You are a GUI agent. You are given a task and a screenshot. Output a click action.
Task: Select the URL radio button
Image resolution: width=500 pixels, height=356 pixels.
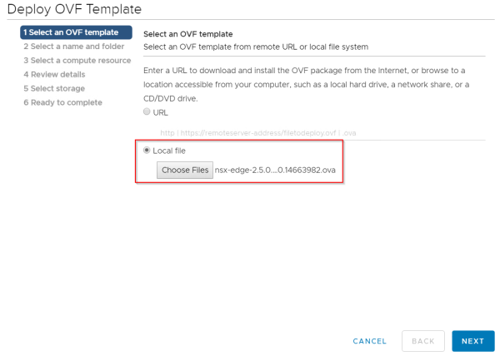coord(147,112)
